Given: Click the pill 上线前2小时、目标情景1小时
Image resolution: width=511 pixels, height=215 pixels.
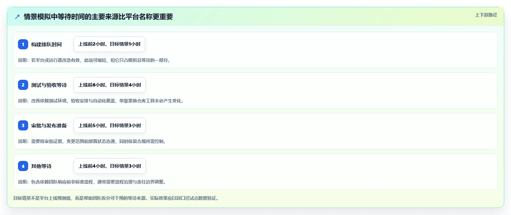Looking at the screenshot, I should [x=110, y=44].
